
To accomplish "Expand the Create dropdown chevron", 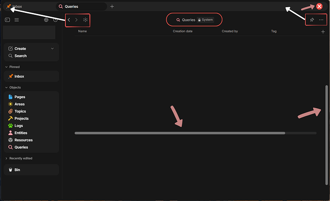I will click(53, 49).
